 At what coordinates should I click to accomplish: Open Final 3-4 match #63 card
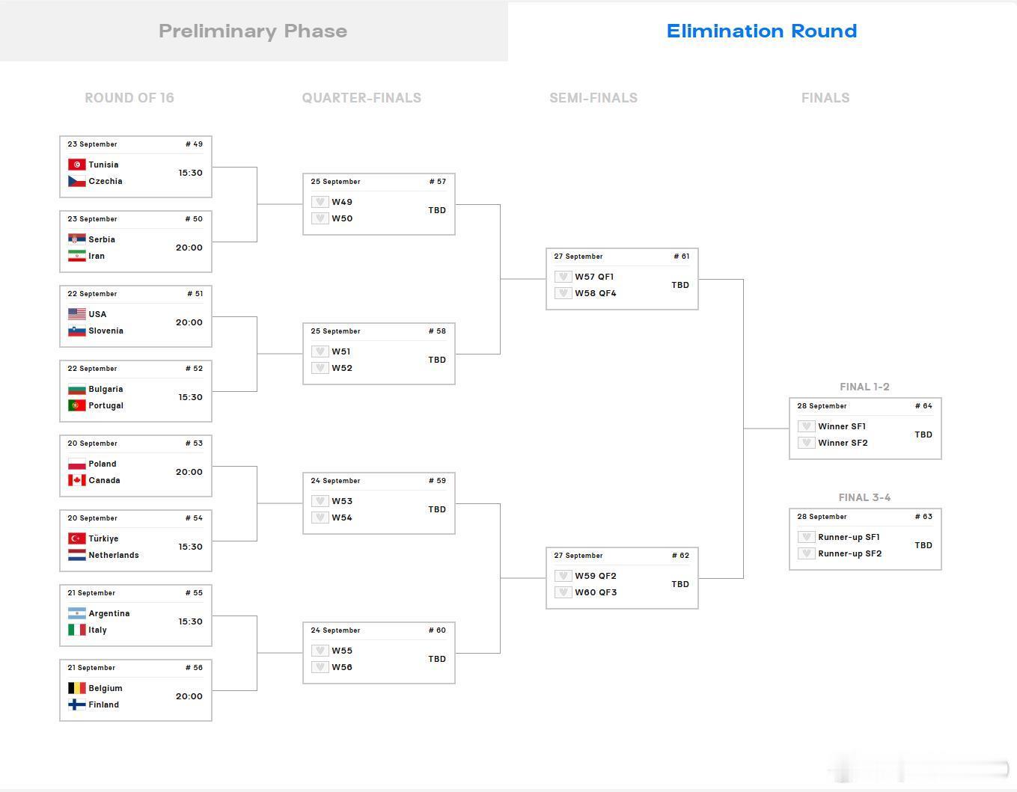pyautogui.click(x=865, y=539)
